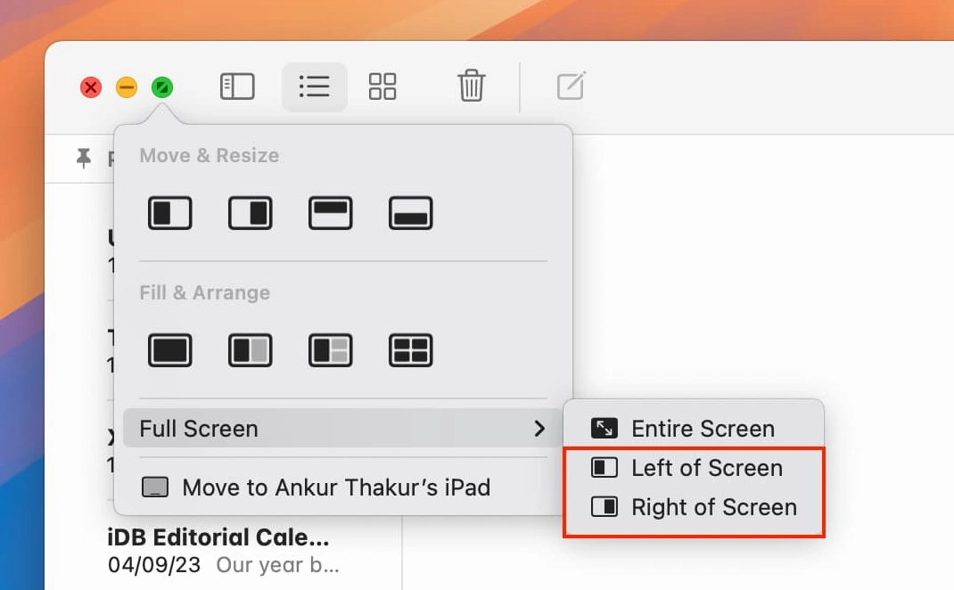Move window to bottom half tile icon

tap(410, 214)
